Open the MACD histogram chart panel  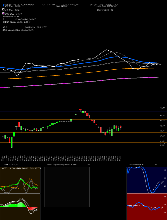(x=20, y=207)
